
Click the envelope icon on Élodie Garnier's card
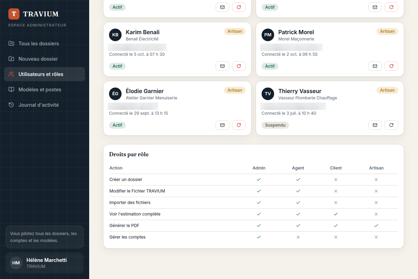click(x=223, y=125)
